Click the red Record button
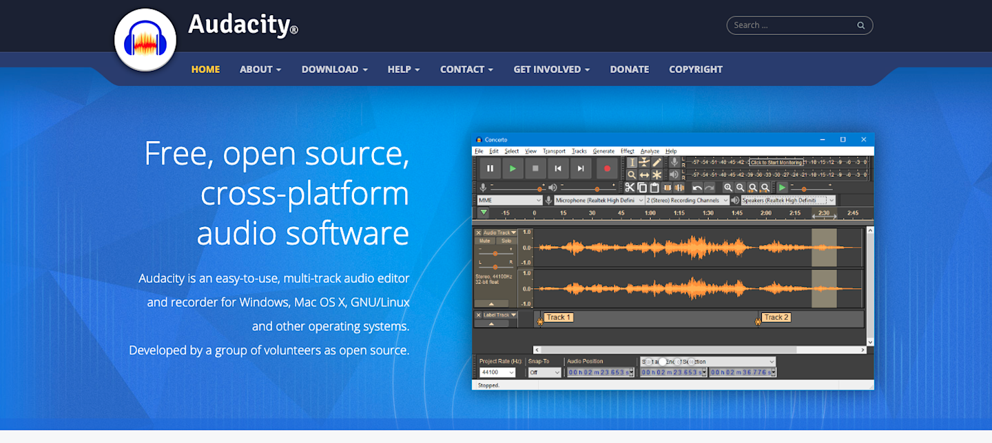 [x=607, y=169]
